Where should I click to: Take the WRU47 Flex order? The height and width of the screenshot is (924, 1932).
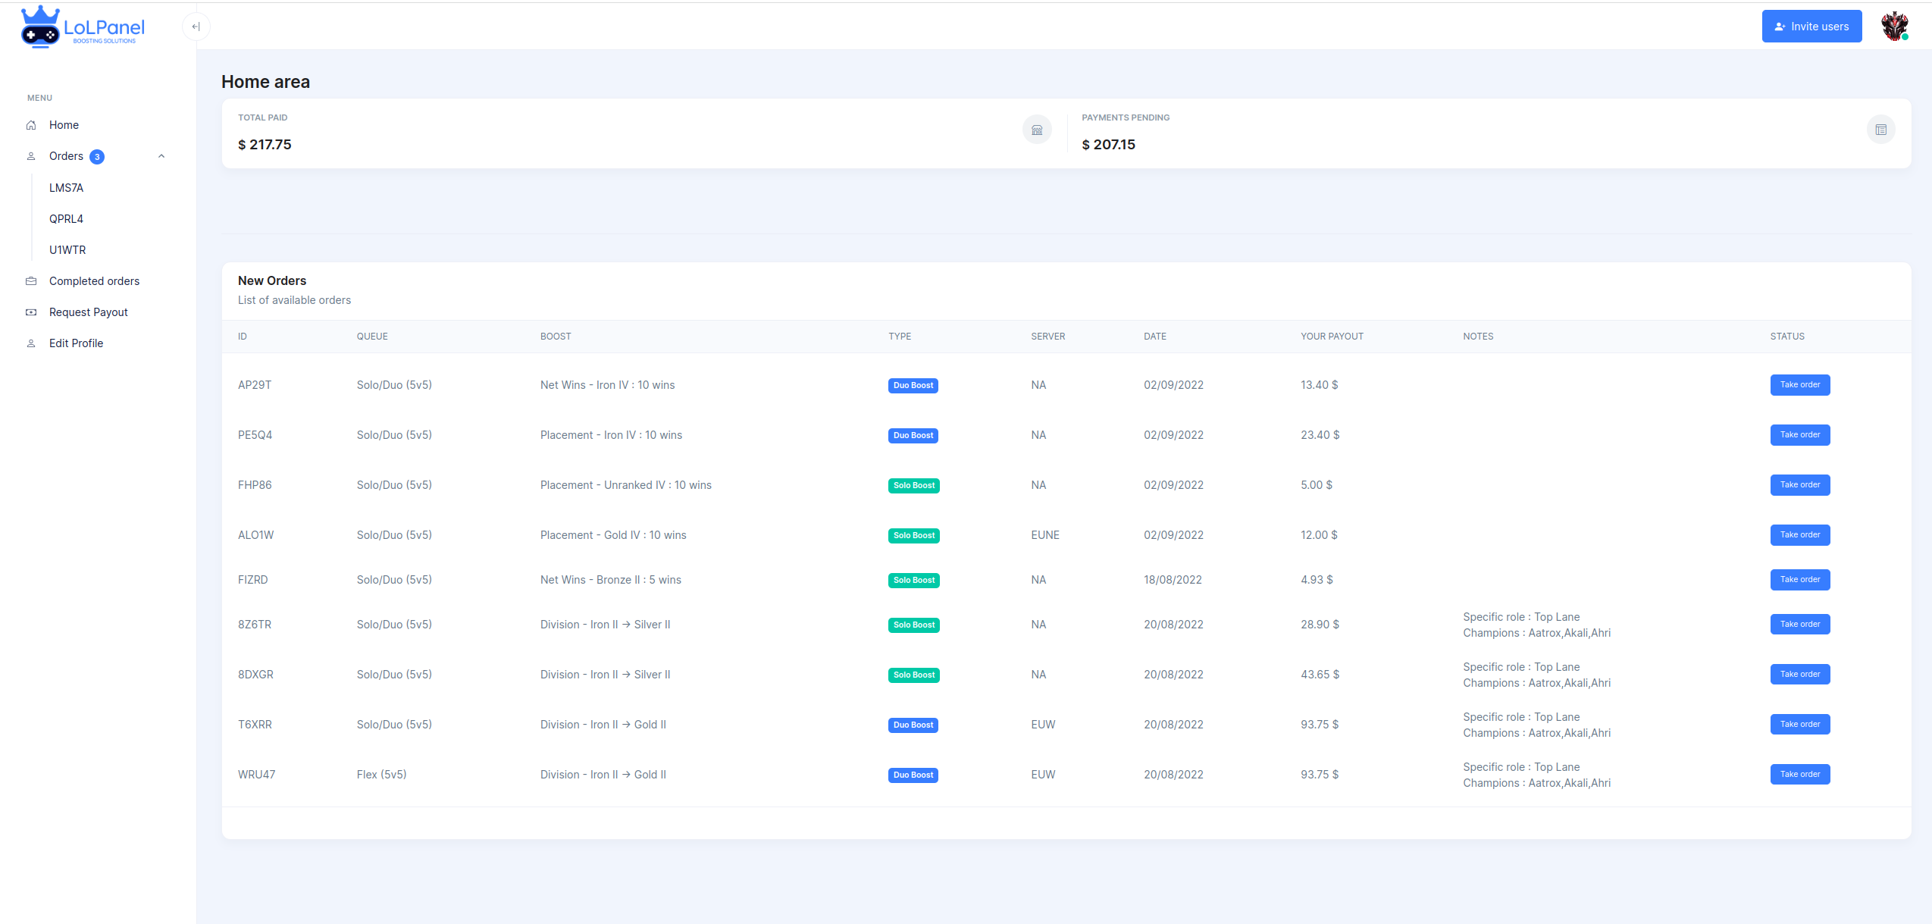coord(1799,775)
